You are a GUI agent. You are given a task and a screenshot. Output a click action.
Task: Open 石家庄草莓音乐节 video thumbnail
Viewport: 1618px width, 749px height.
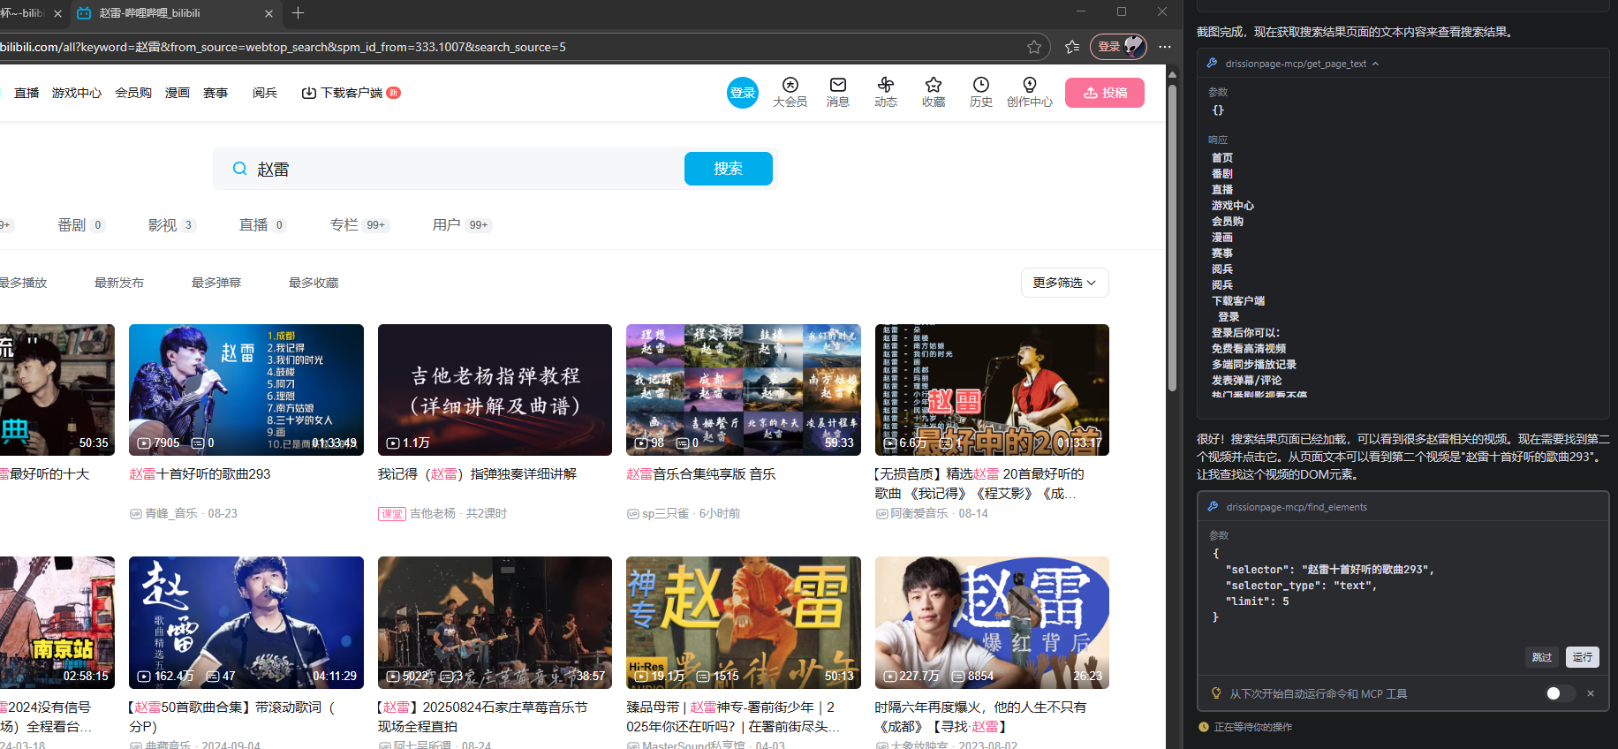(495, 623)
